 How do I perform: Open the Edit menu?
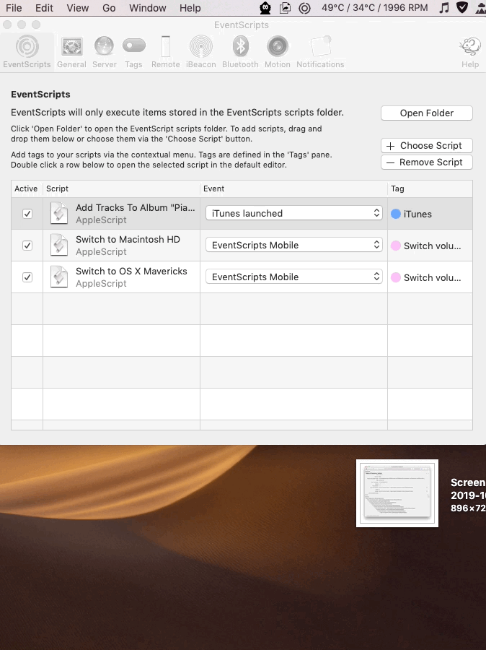click(x=44, y=8)
